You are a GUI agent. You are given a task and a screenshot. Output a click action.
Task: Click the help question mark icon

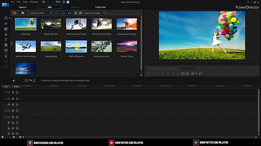[248, 2]
